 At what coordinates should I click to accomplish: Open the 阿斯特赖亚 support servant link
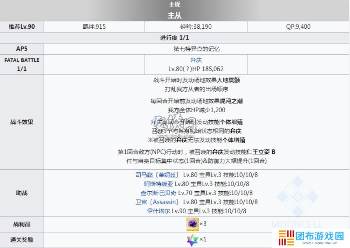(158, 184)
